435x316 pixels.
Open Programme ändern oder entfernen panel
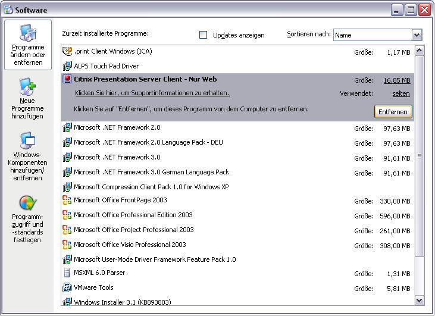coord(28,45)
